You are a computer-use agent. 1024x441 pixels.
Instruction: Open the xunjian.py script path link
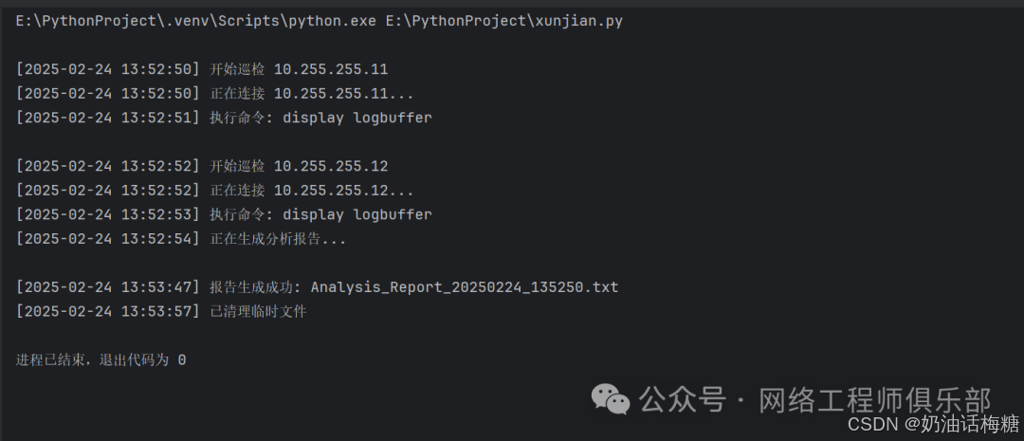point(504,21)
